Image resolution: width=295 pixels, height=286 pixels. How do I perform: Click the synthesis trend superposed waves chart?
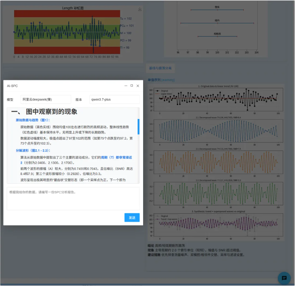(x=218, y=225)
